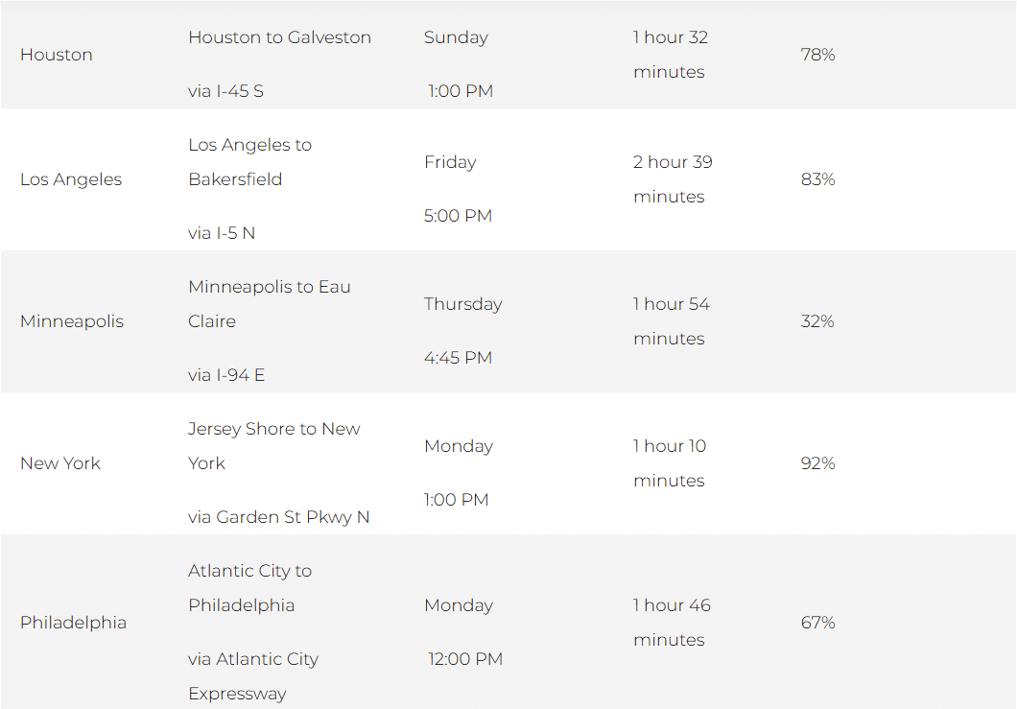Select the 12:00 PM time text
Screen dimensions: 1017x709
(x=465, y=659)
